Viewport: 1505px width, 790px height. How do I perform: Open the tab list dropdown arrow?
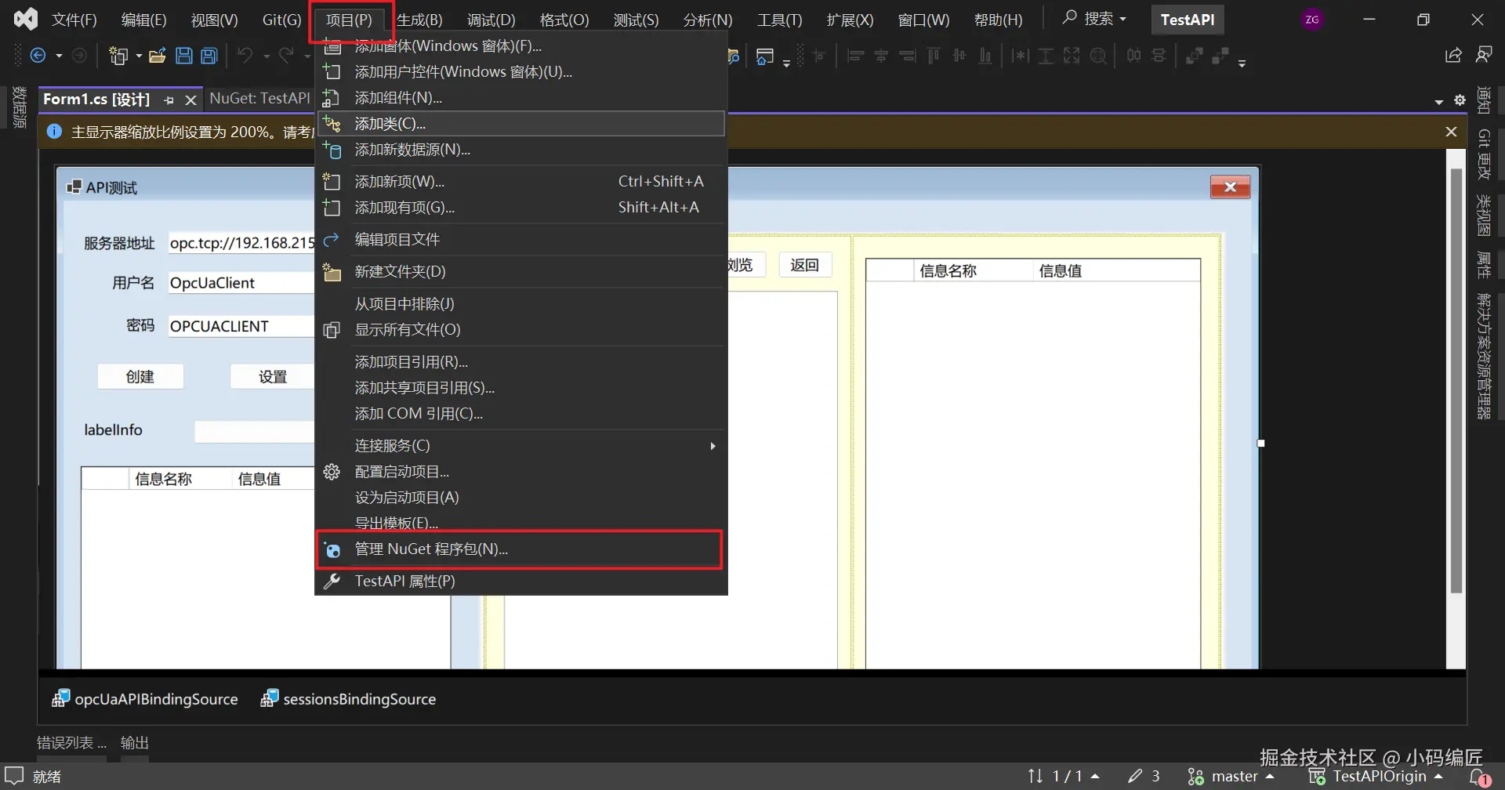pyautogui.click(x=1438, y=101)
